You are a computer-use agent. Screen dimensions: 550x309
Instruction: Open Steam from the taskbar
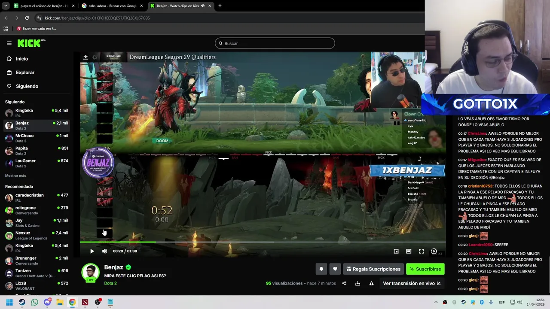click(x=22, y=303)
